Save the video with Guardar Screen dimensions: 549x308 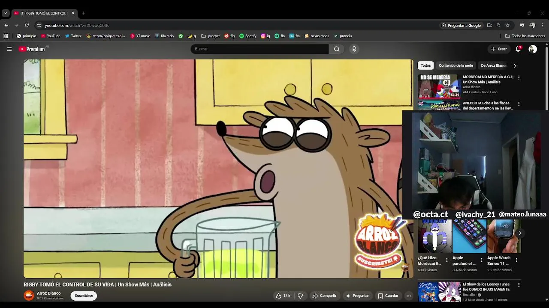388,296
